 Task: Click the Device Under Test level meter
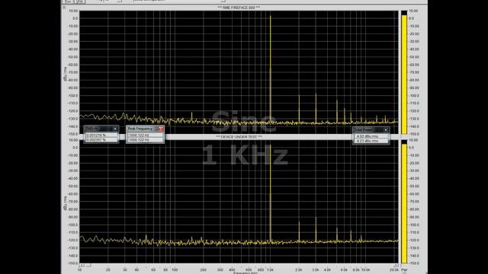(404, 202)
